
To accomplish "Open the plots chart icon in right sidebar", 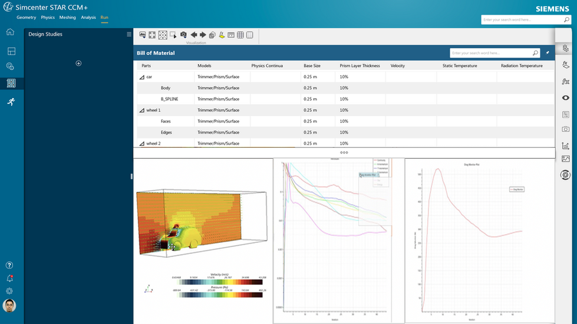I will click(566, 146).
